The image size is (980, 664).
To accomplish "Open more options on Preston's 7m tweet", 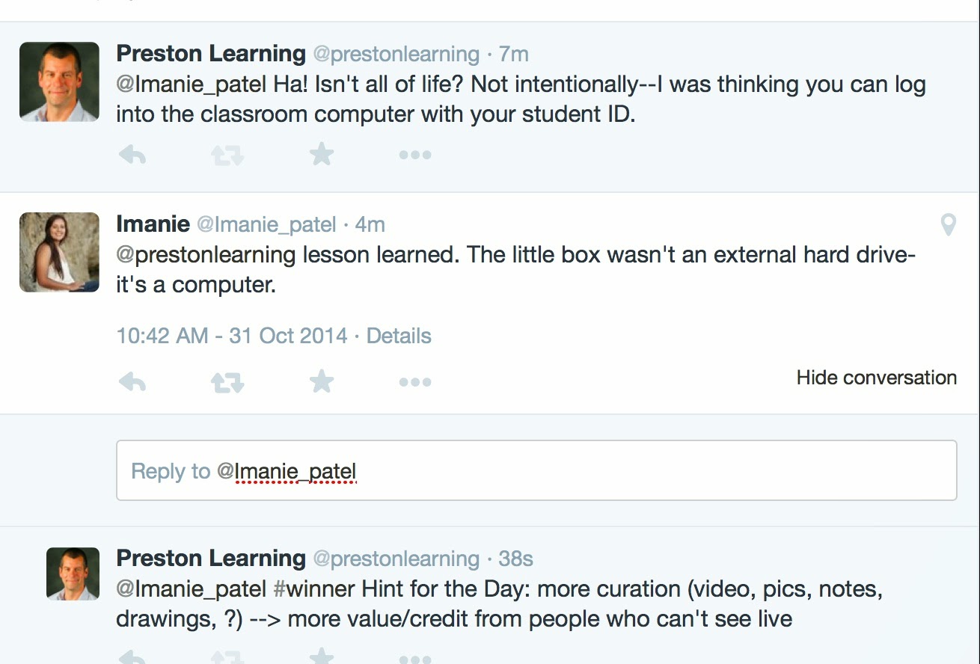I will (415, 155).
